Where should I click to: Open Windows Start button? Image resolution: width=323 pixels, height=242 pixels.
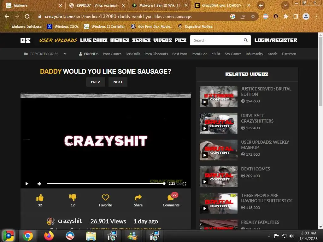(x=8, y=236)
